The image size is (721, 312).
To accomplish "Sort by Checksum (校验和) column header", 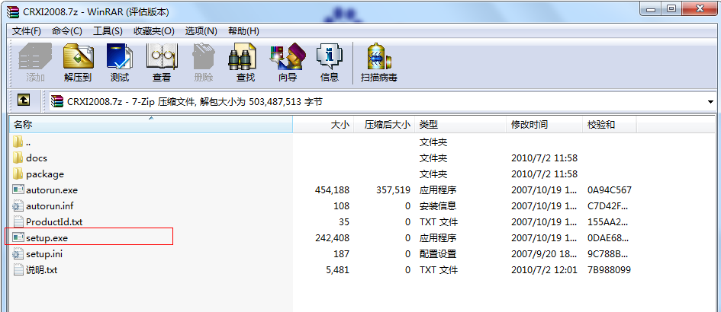I will click(x=610, y=124).
